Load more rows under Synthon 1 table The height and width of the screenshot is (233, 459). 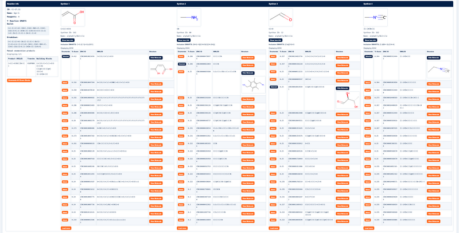pyautogui.click(x=66, y=228)
